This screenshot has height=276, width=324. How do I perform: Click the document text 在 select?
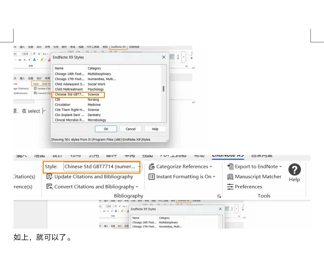(x=31, y=111)
